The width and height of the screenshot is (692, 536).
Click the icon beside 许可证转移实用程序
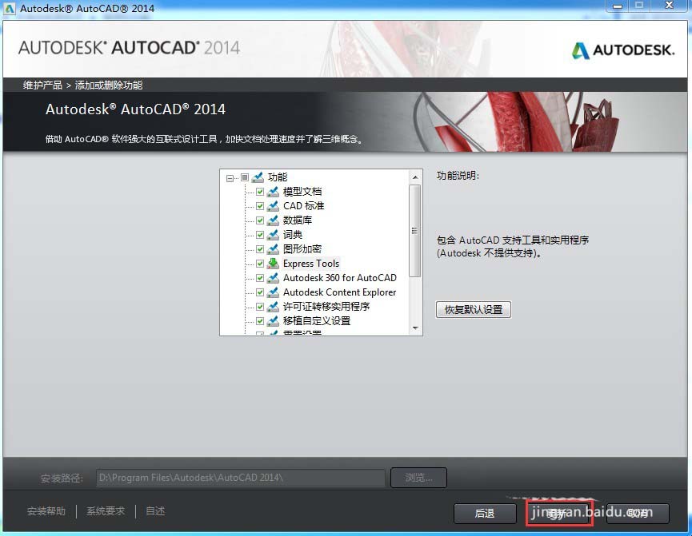pyautogui.click(x=273, y=307)
